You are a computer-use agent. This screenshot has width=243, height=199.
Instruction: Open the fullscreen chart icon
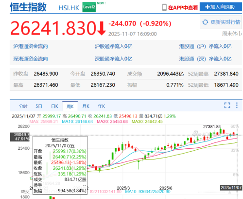tap(227, 105)
